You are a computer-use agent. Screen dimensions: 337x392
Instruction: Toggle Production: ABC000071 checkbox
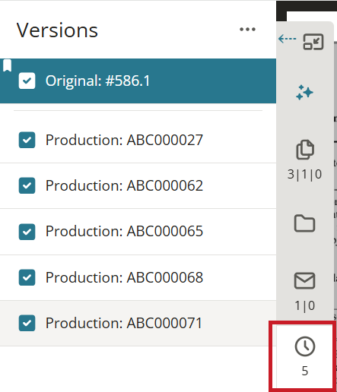pos(27,323)
